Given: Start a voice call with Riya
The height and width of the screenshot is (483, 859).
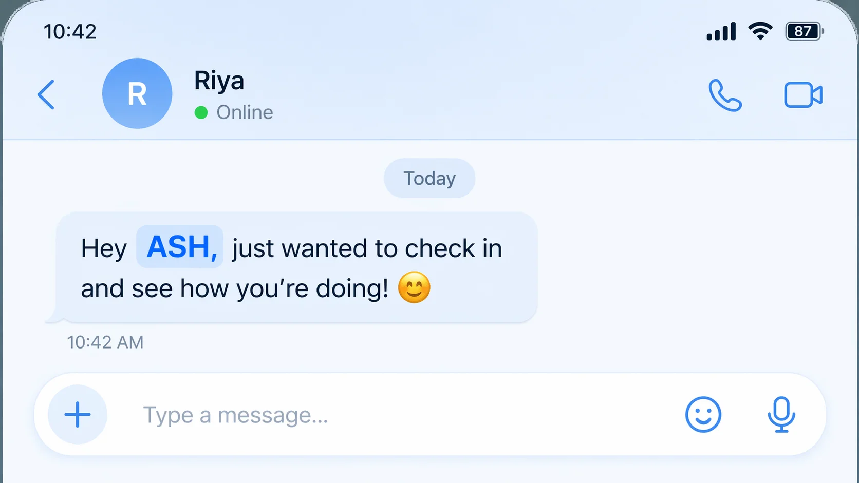Looking at the screenshot, I should pyautogui.click(x=725, y=95).
